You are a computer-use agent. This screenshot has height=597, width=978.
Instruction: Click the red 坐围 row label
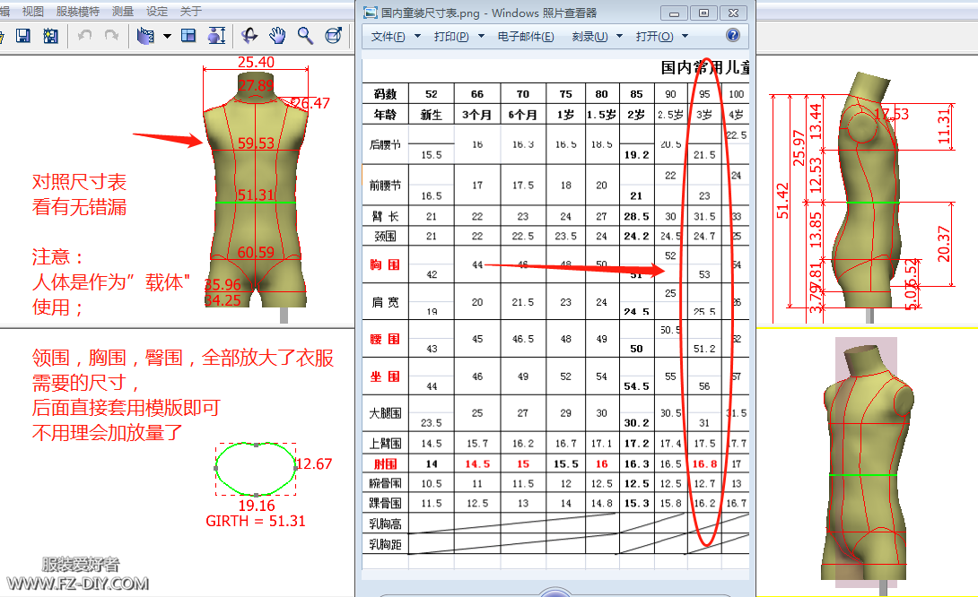point(386,376)
